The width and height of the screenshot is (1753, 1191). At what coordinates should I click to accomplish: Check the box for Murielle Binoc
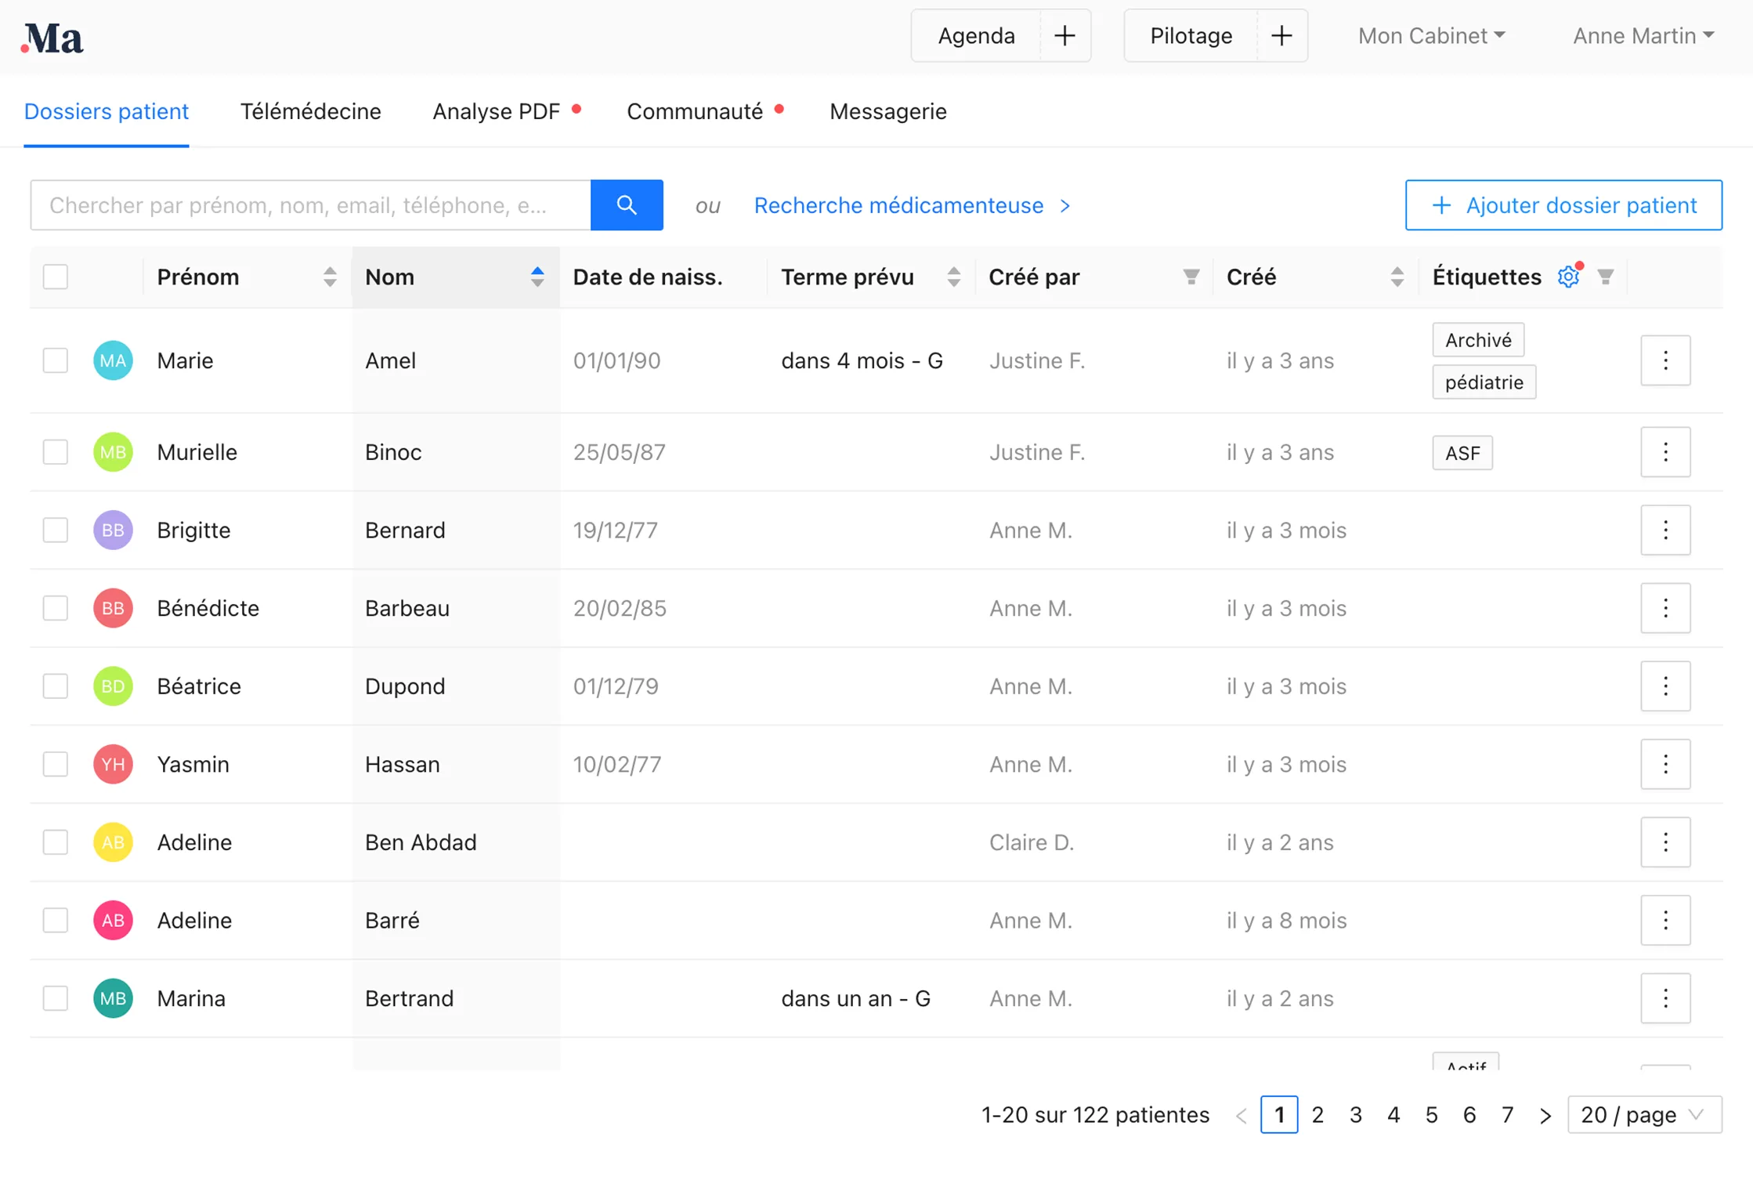56,452
